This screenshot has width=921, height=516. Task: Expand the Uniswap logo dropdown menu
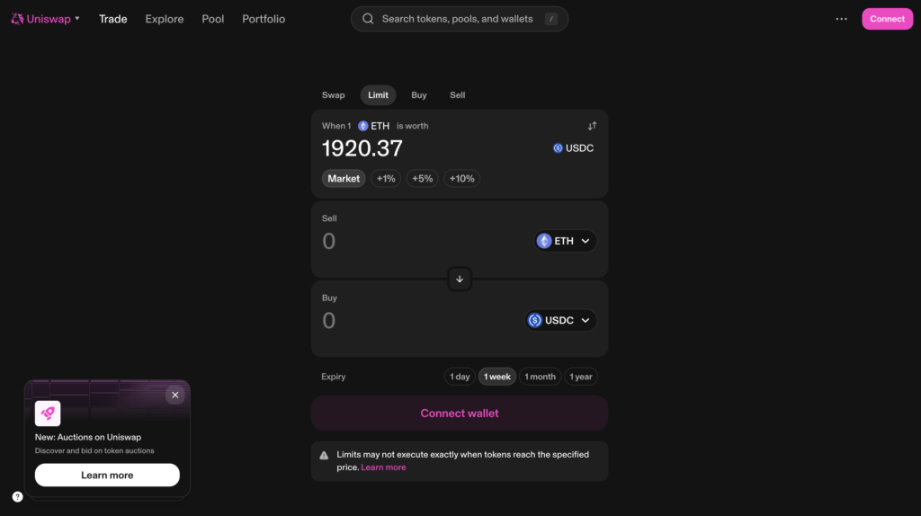pyautogui.click(x=77, y=19)
